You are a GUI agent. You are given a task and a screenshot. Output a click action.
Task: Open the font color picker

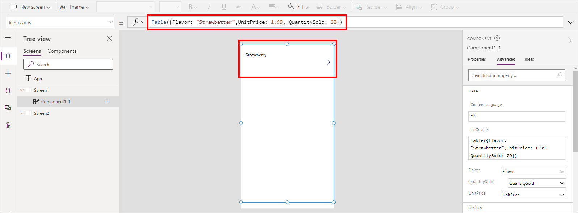click(x=256, y=7)
